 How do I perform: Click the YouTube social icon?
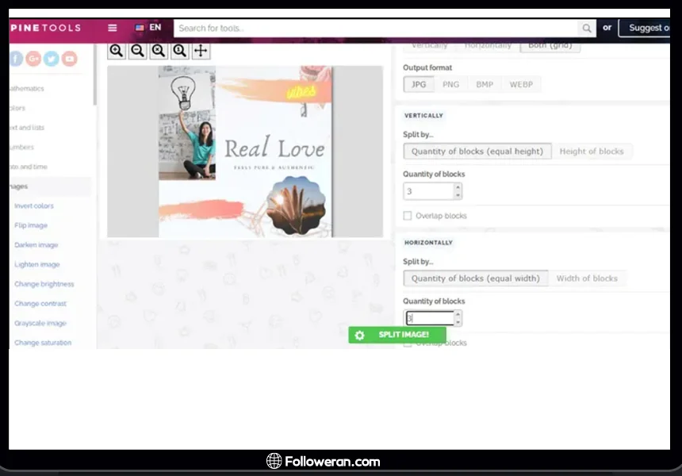coord(70,58)
